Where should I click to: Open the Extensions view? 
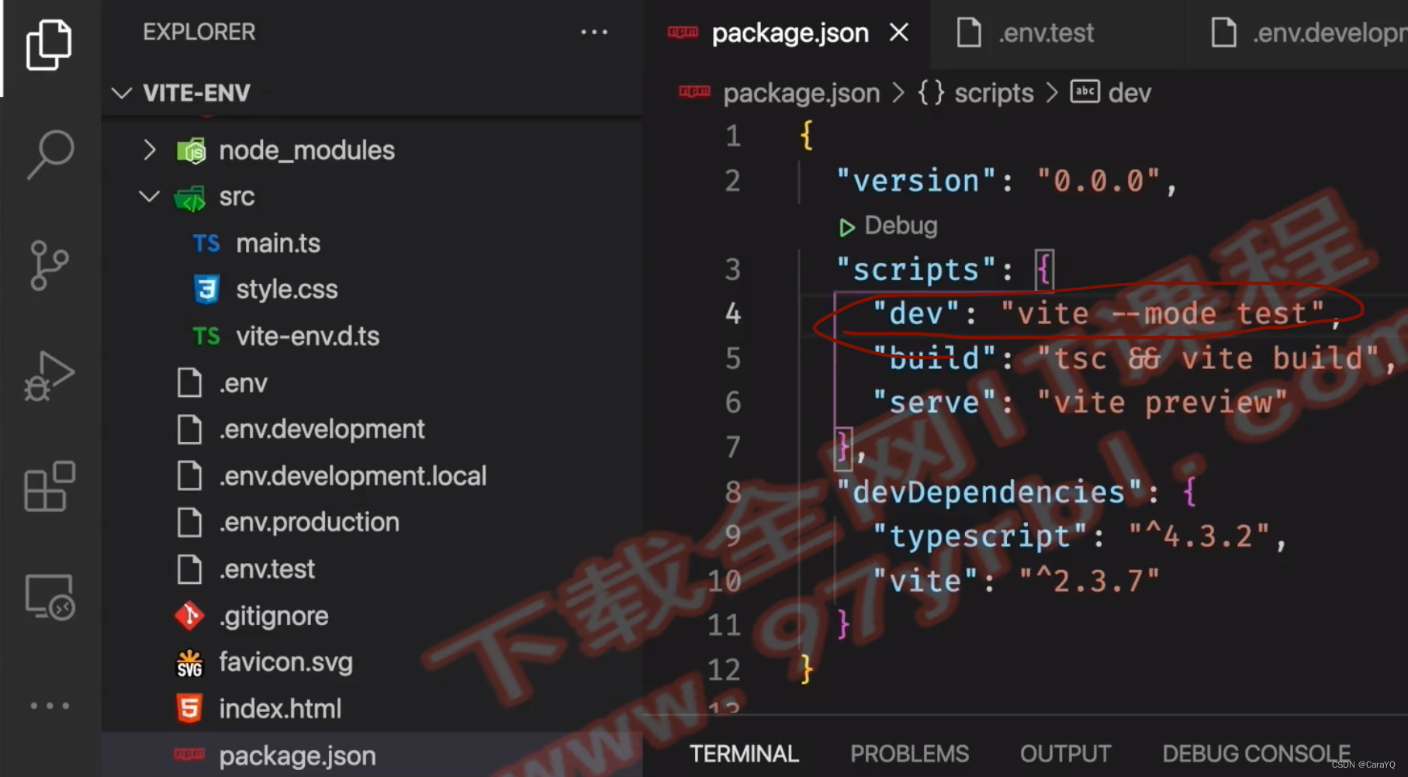click(50, 487)
